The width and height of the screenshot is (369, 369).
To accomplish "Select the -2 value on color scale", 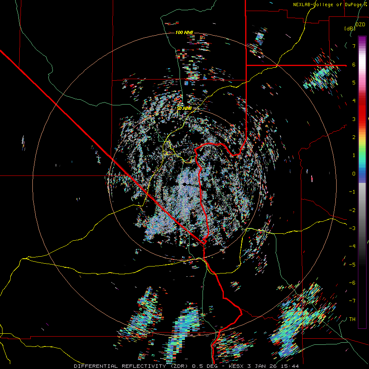I will tap(352, 210).
